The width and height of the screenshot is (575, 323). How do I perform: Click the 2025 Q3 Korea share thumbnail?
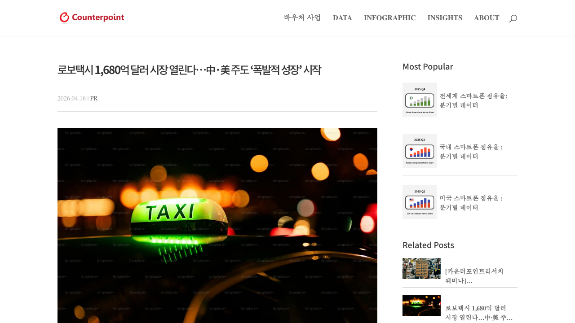420,151
